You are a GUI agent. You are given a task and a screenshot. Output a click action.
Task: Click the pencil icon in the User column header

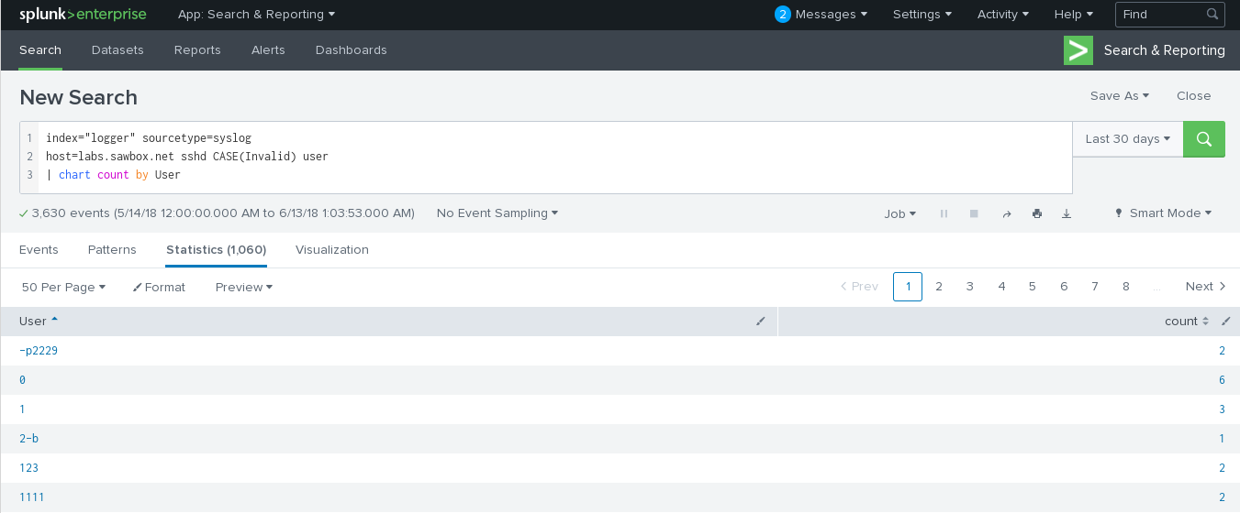(x=760, y=321)
